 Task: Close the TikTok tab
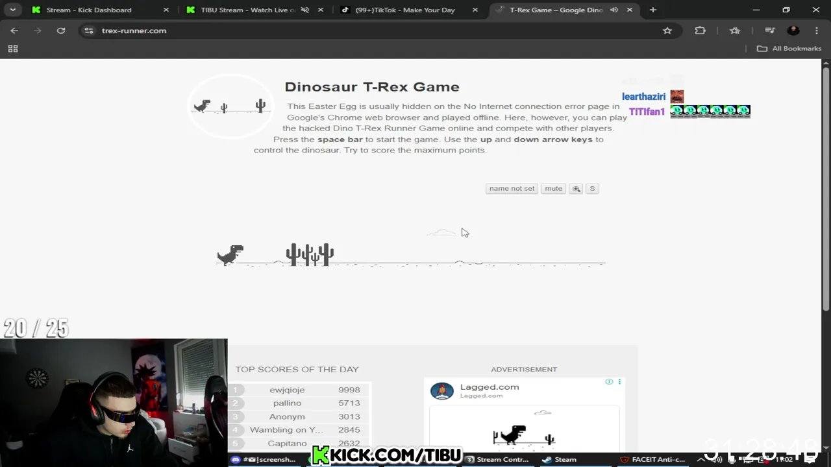tap(475, 10)
